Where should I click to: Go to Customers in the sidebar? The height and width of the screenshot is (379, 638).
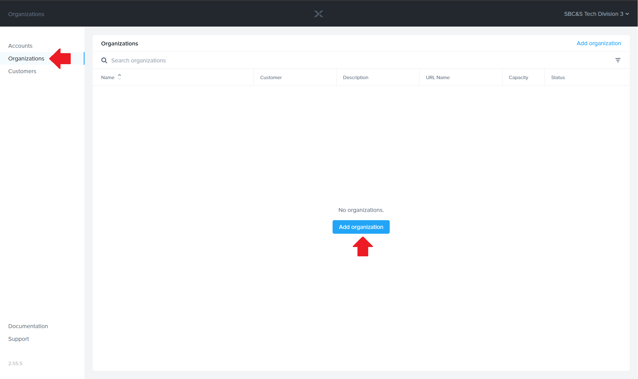(x=22, y=71)
